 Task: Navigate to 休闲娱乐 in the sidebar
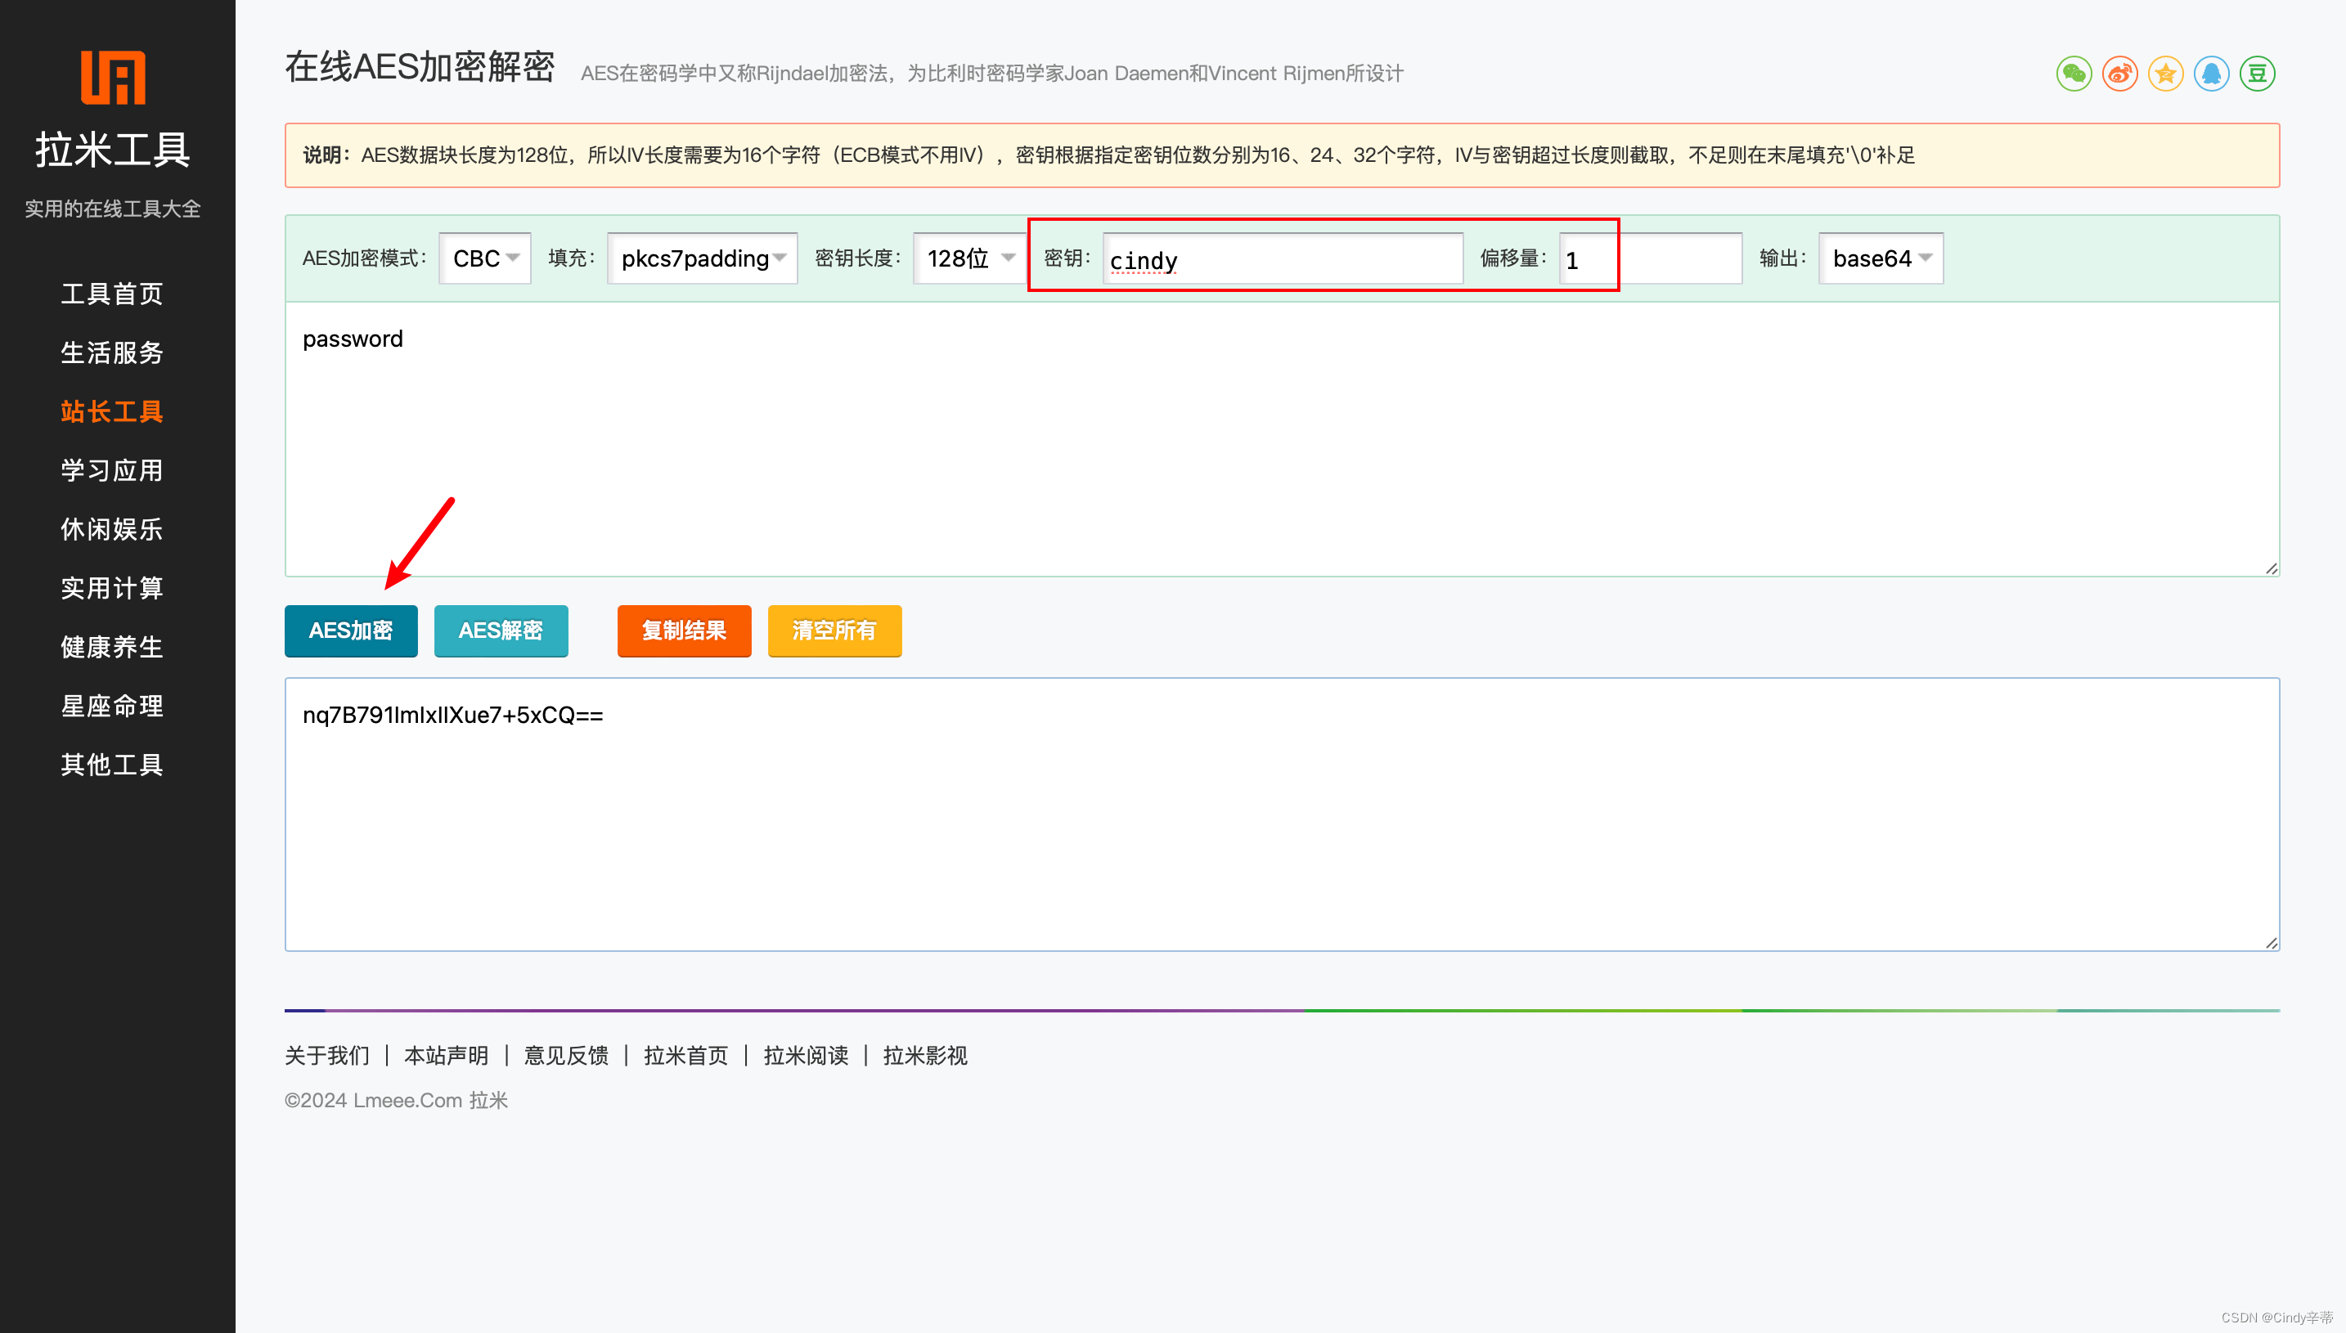pos(110,528)
